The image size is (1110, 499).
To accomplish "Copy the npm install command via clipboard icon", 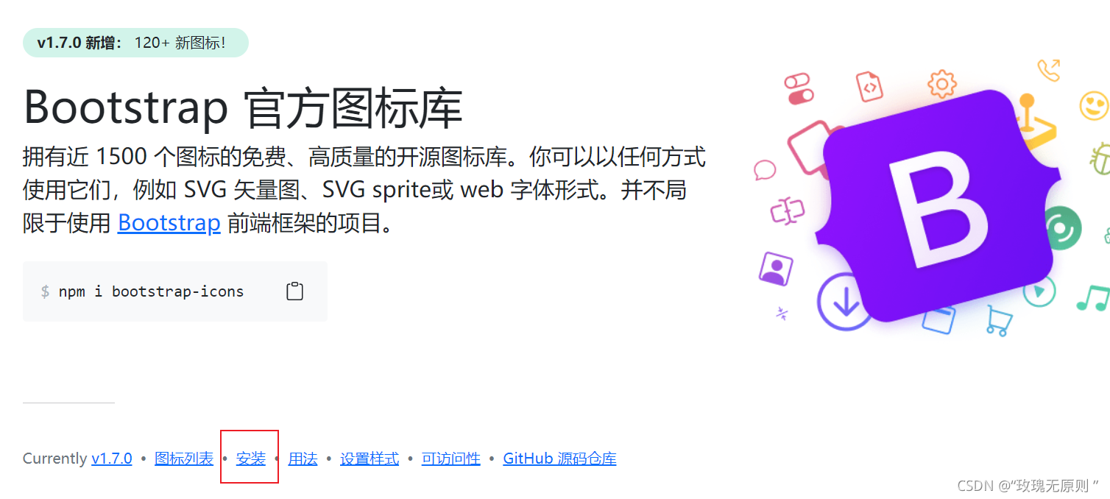I will click(x=294, y=291).
